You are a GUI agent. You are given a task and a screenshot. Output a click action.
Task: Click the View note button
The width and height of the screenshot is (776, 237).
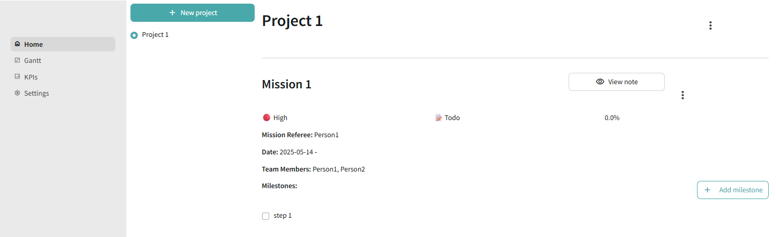pyautogui.click(x=616, y=82)
